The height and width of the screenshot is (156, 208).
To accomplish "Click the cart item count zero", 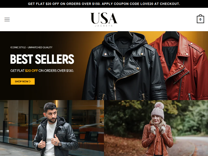I will (200, 19).
